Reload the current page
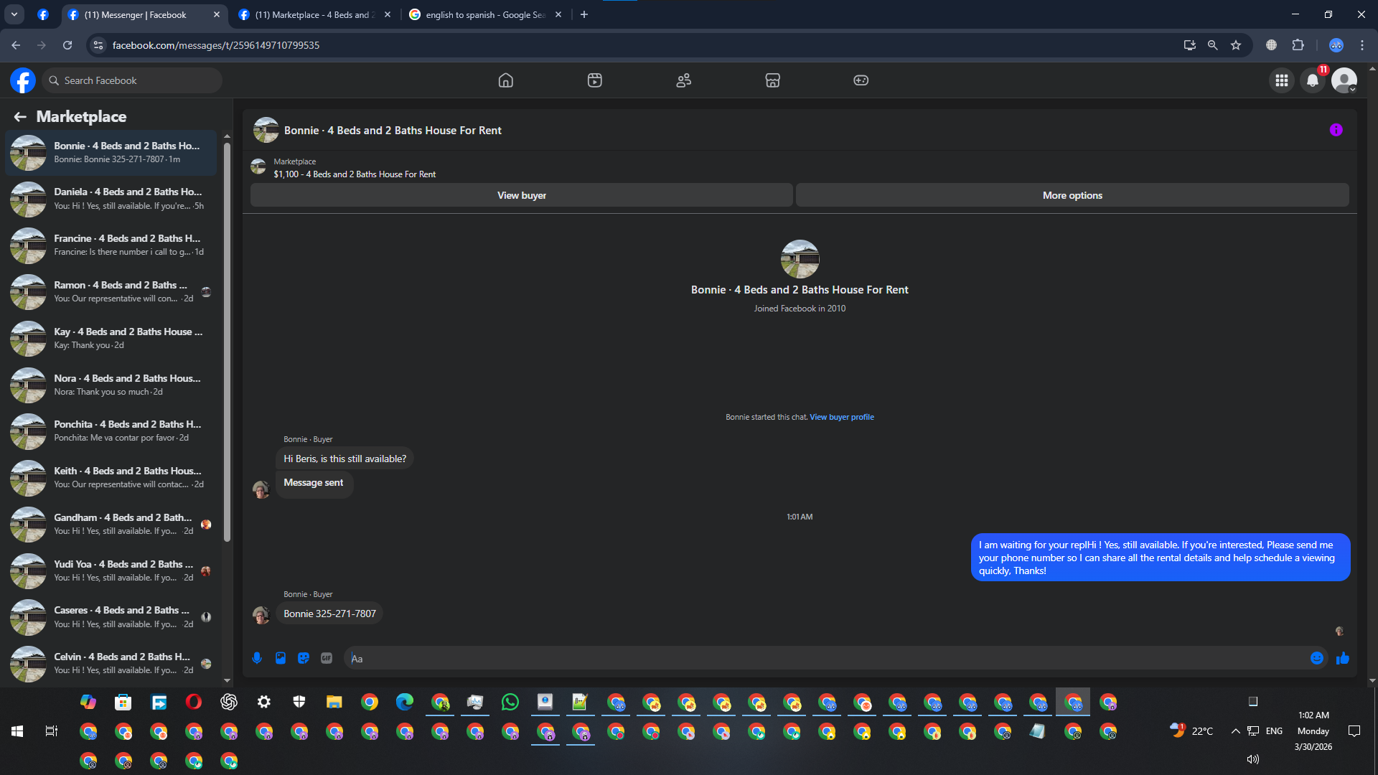Viewport: 1378px width, 775px height. coord(67,45)
